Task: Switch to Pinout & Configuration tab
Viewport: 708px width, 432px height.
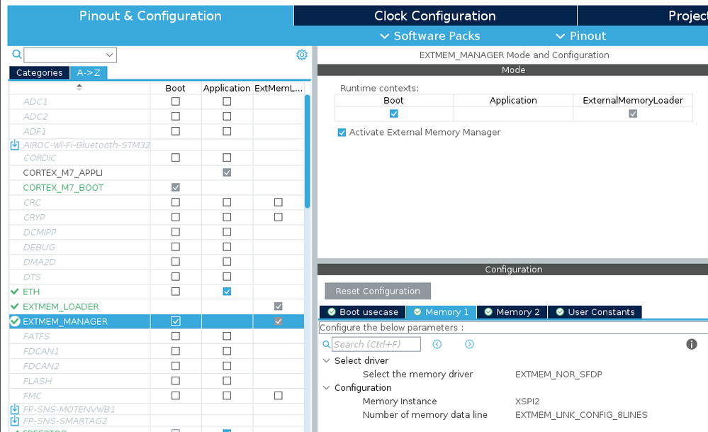Action: (x=150, y=16)
